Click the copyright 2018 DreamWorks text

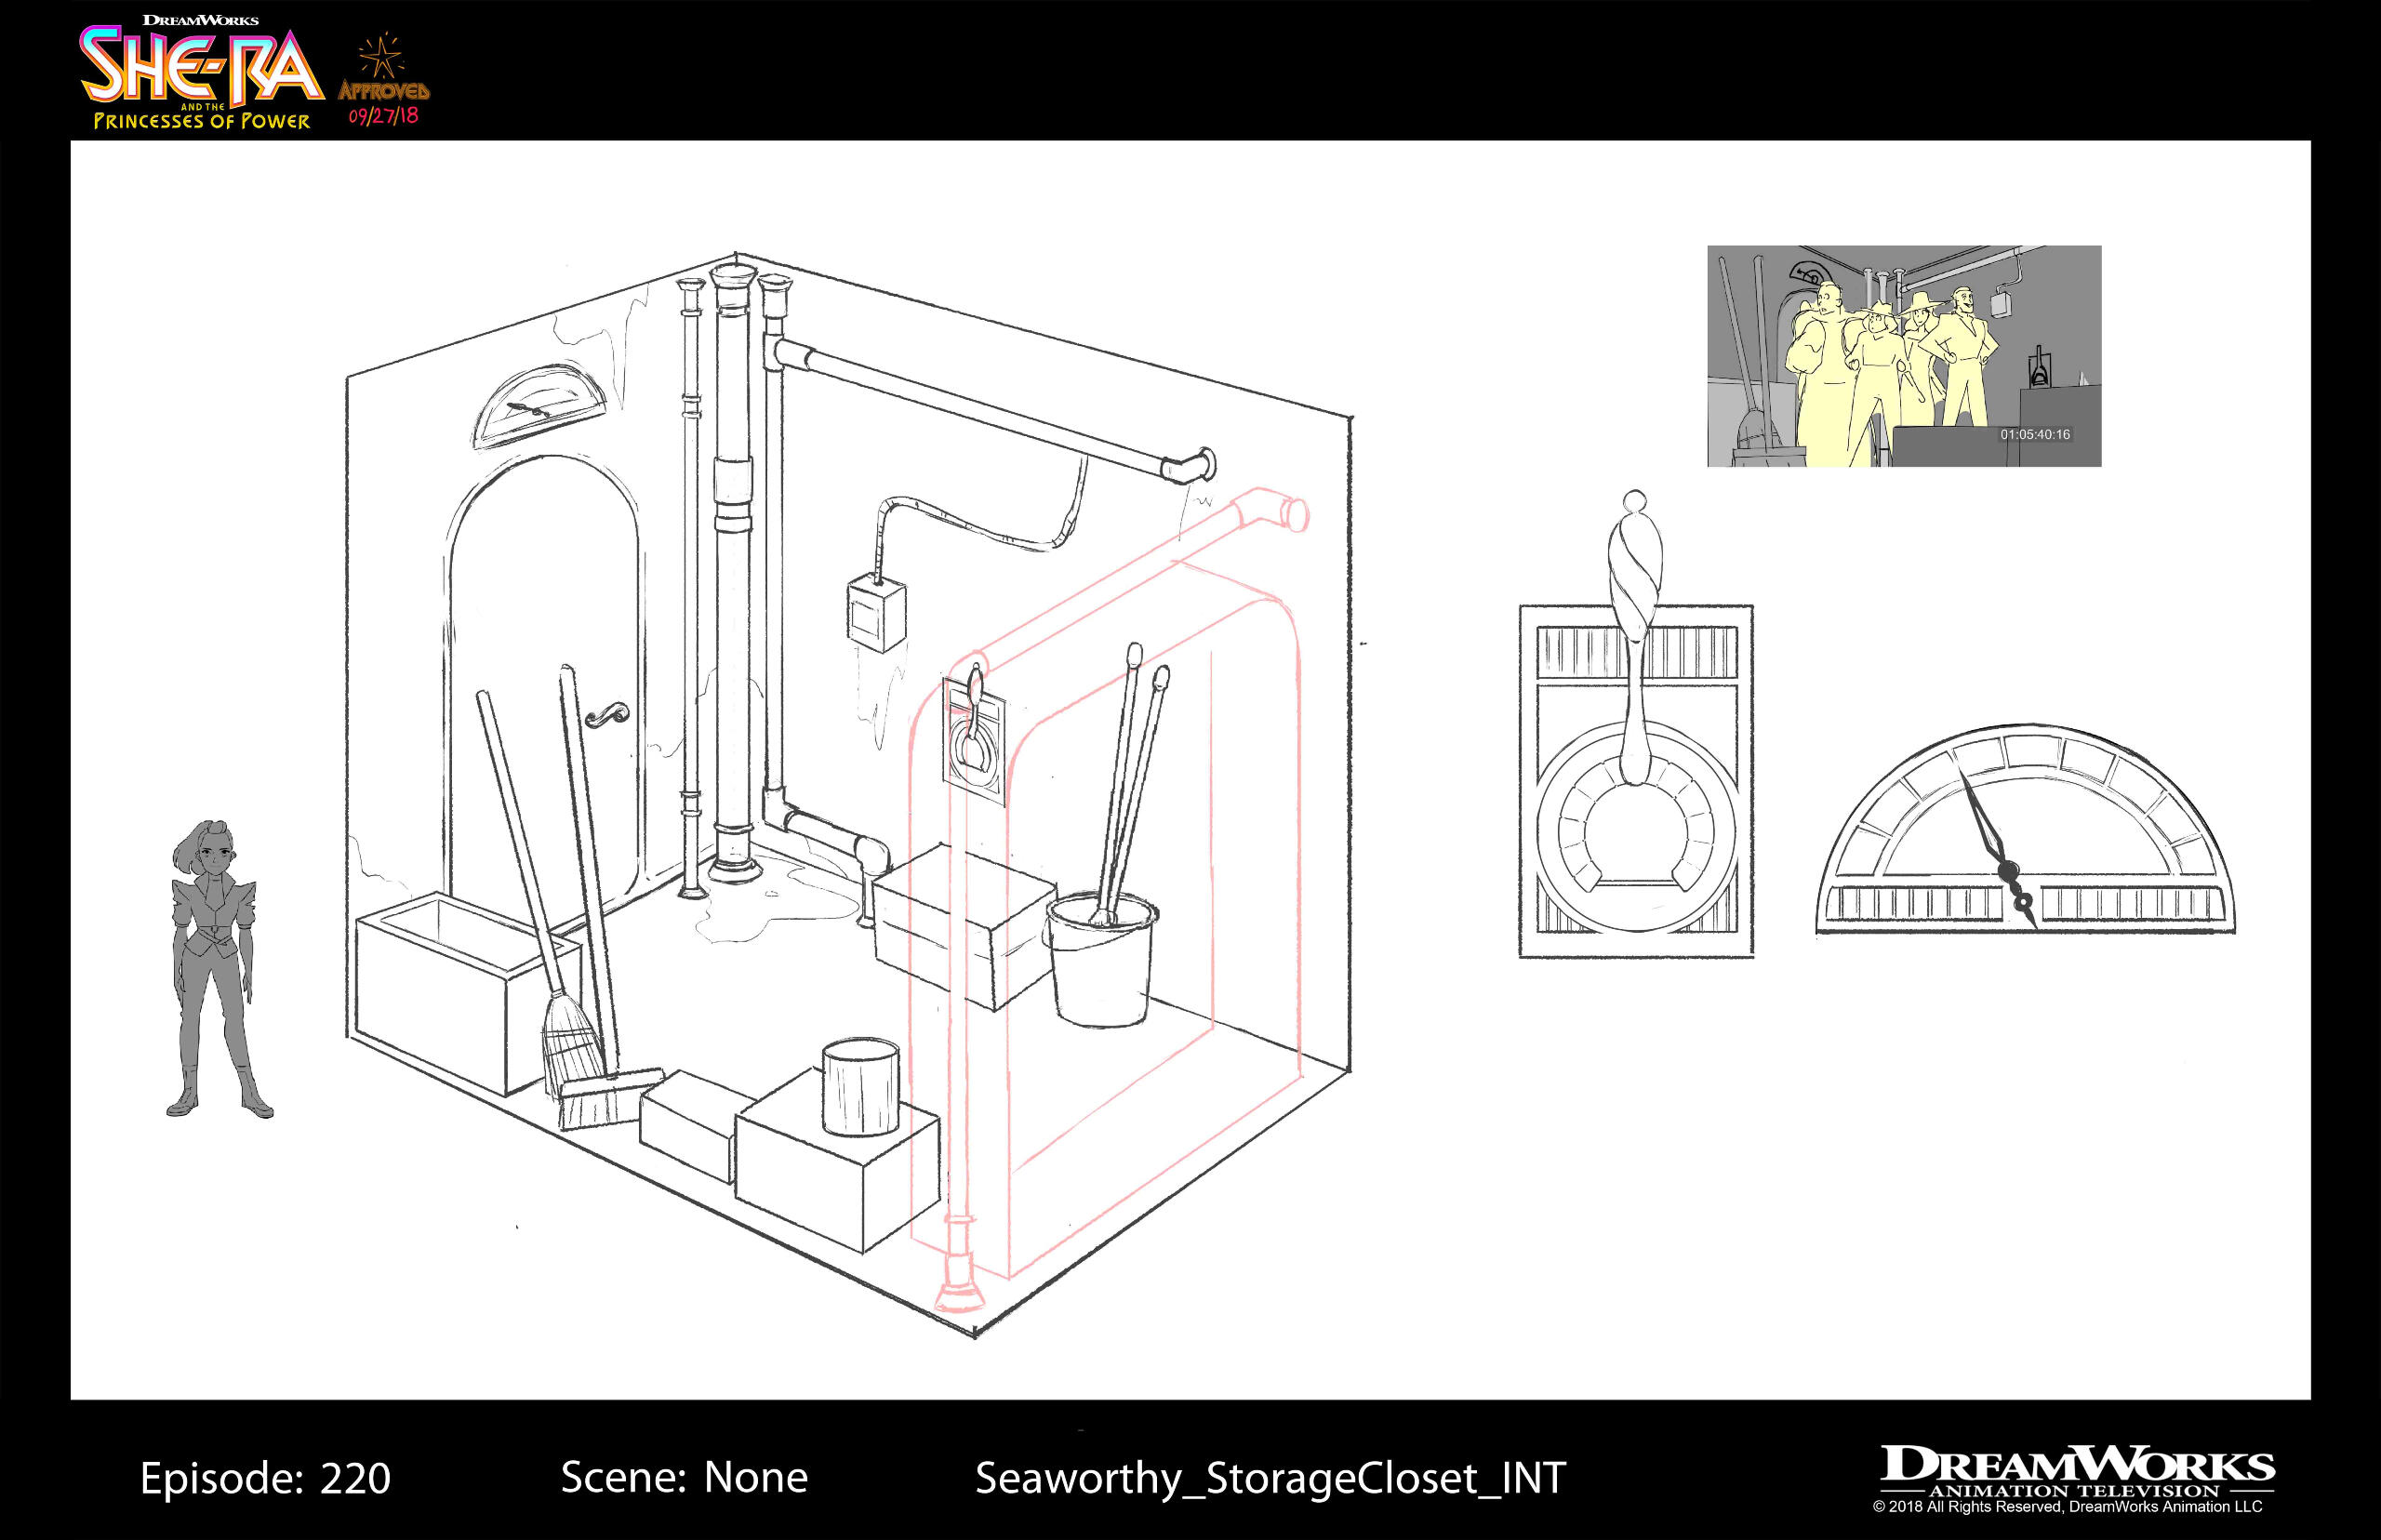coord(2067,1507)
